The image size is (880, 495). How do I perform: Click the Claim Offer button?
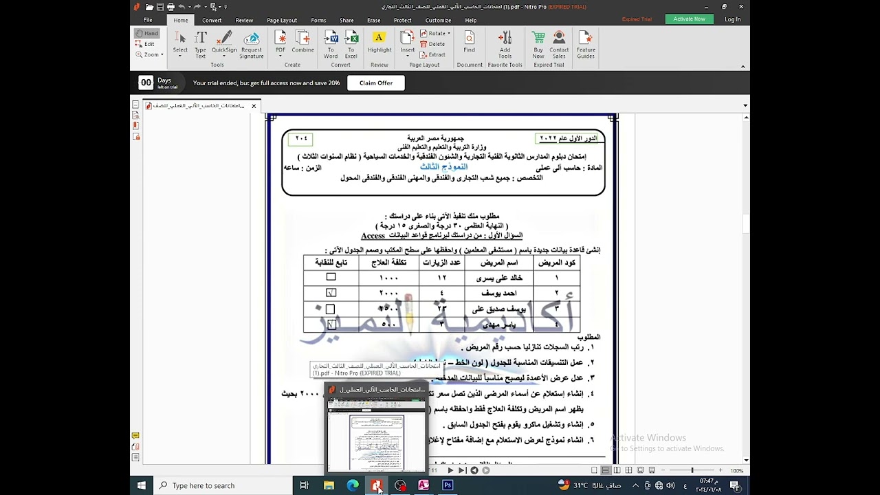pyautogui.click(x=376, y=82)
